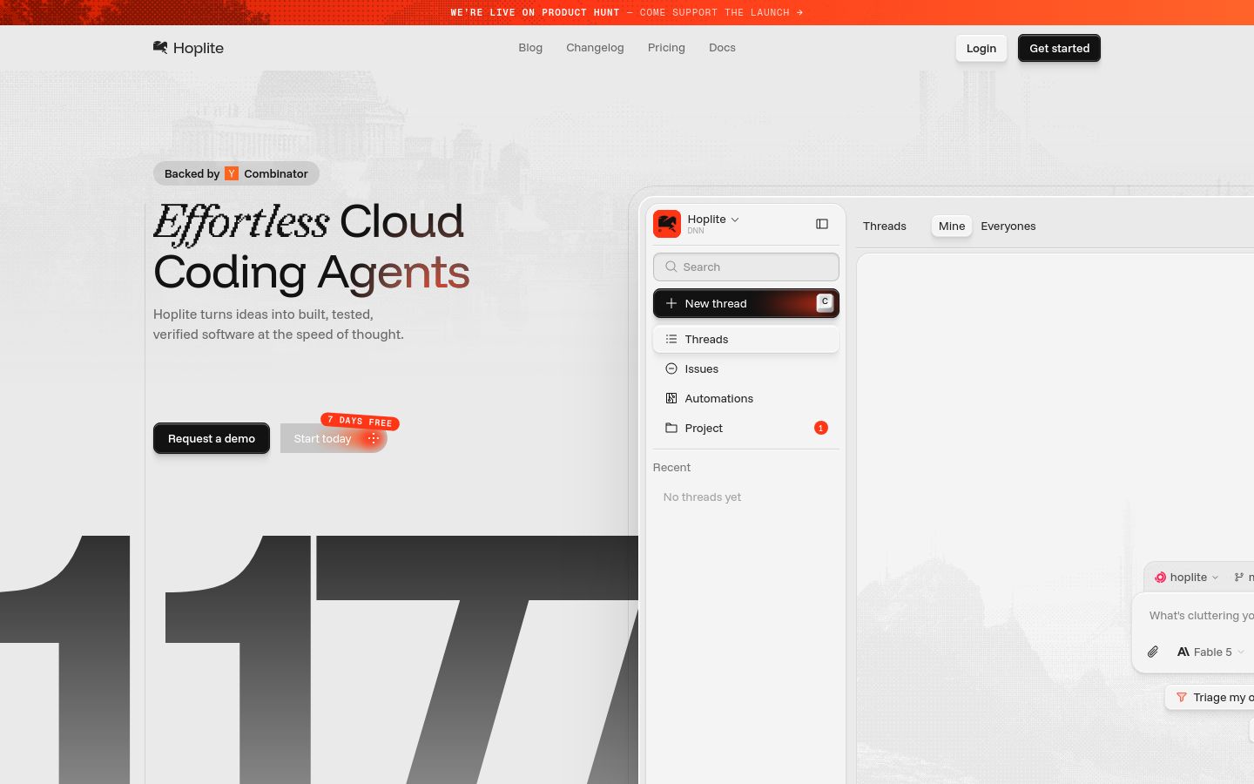Open the Hoplite workspace switcher chevron

pyautogui.click(x=735, y=220)
